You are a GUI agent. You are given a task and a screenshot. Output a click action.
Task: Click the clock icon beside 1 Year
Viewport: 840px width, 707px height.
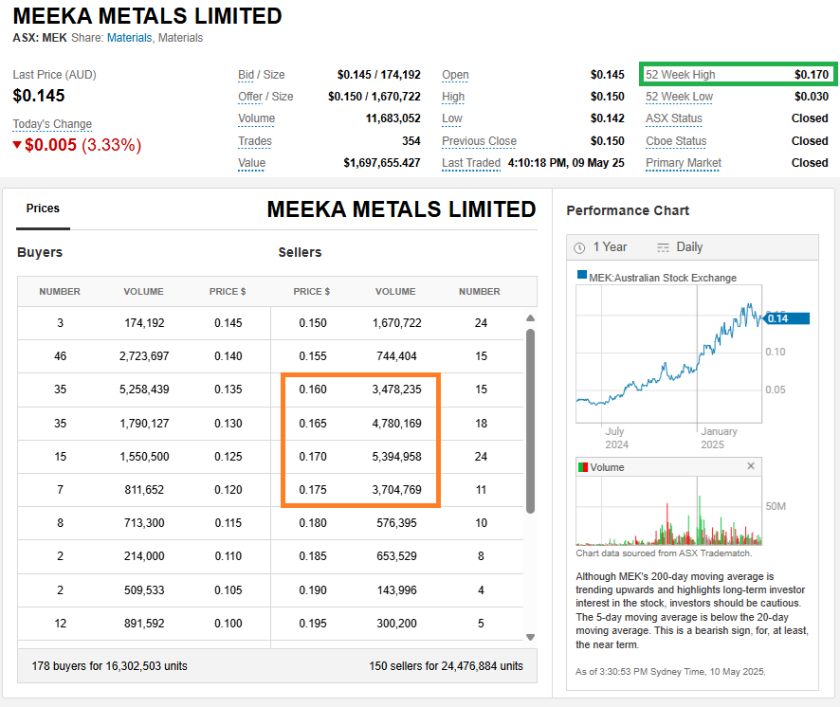(580, 247)
